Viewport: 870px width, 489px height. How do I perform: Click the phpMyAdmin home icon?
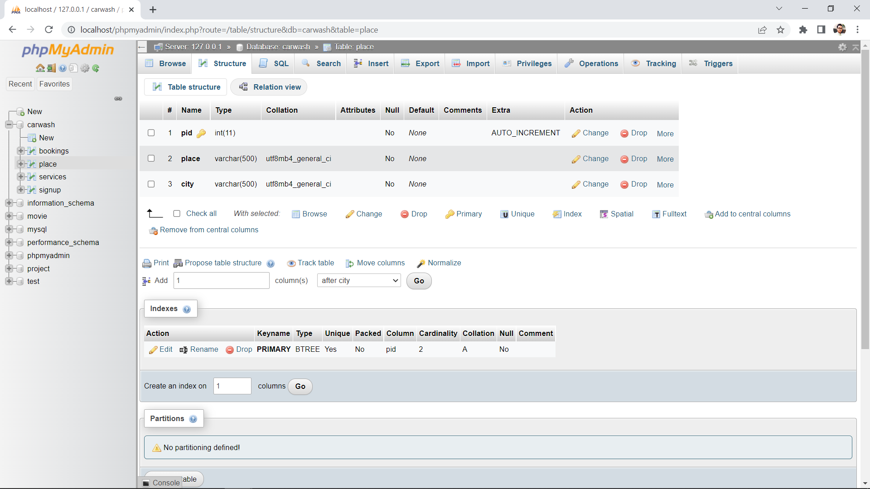click(x=40, y=68)
